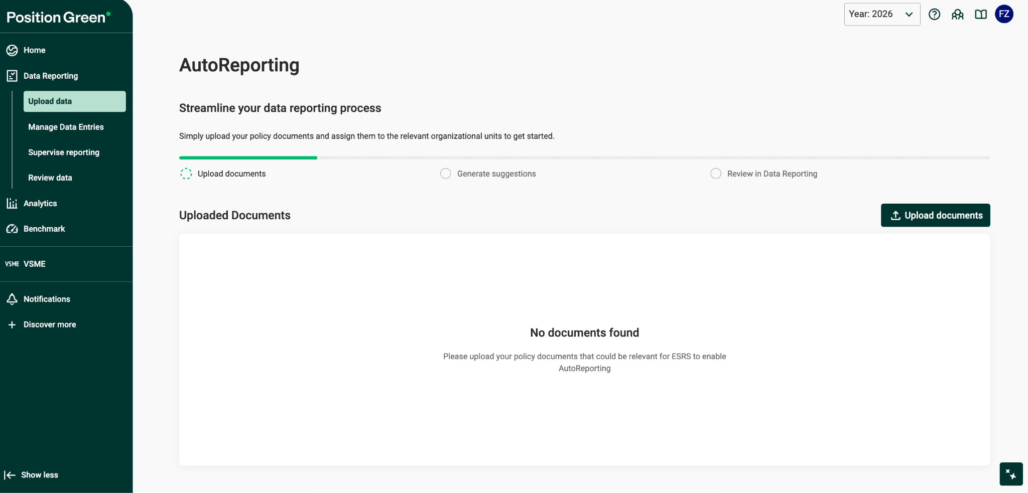
Task: Click the Uploaded Documents heading
Action: tap(235, 215)
